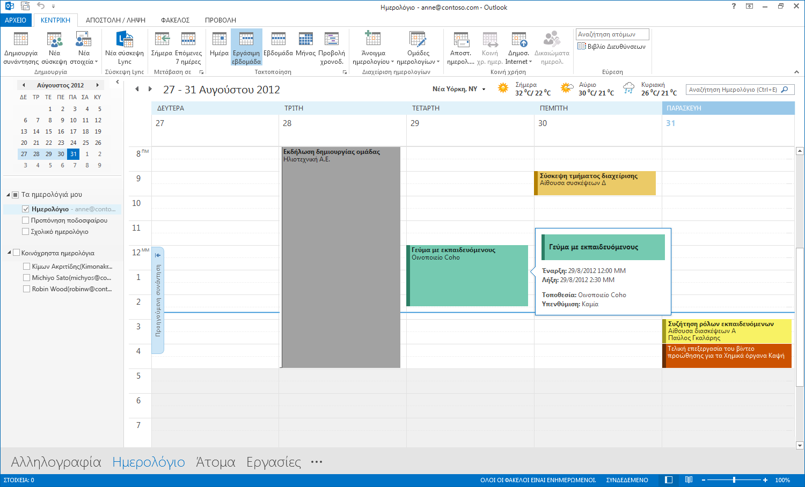Check Κίμων Ακριτίδης shared calendar
Screen dimensions: 805x487
click(27, 266)
